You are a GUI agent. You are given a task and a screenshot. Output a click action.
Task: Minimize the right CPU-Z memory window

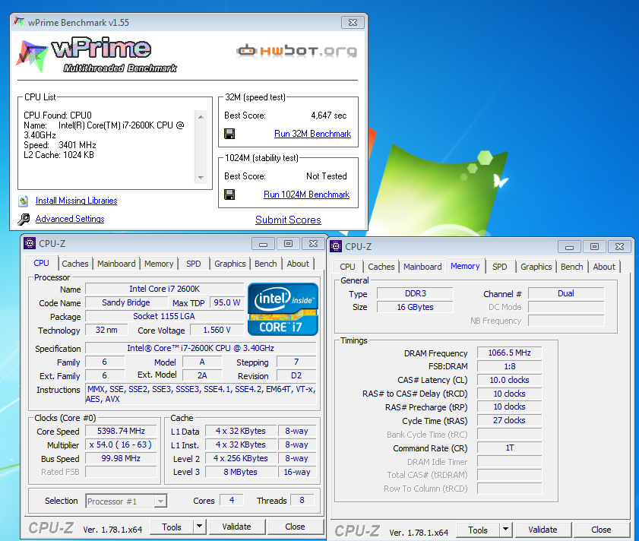click(569, 247)
